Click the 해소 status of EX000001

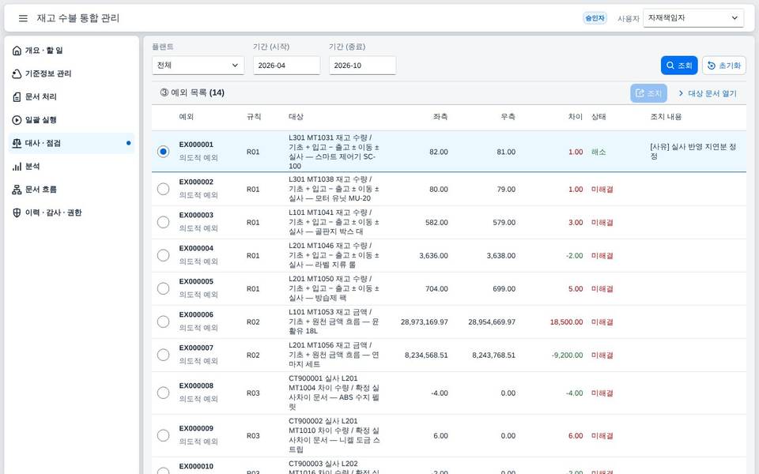click(x=599, y=152)
